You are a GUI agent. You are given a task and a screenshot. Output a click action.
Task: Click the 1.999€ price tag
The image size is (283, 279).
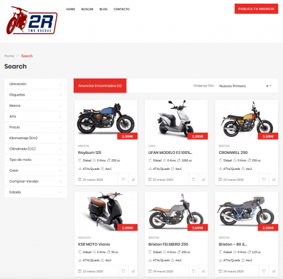click(x=127, y=228)
